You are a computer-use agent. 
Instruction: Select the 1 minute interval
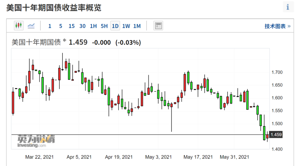pyautogui.click(x=50, y=26)
